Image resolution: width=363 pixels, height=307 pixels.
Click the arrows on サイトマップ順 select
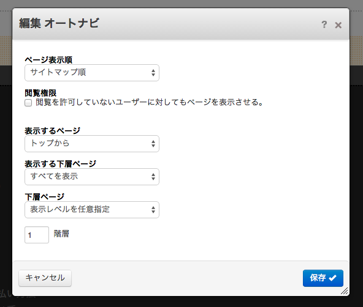153,73
